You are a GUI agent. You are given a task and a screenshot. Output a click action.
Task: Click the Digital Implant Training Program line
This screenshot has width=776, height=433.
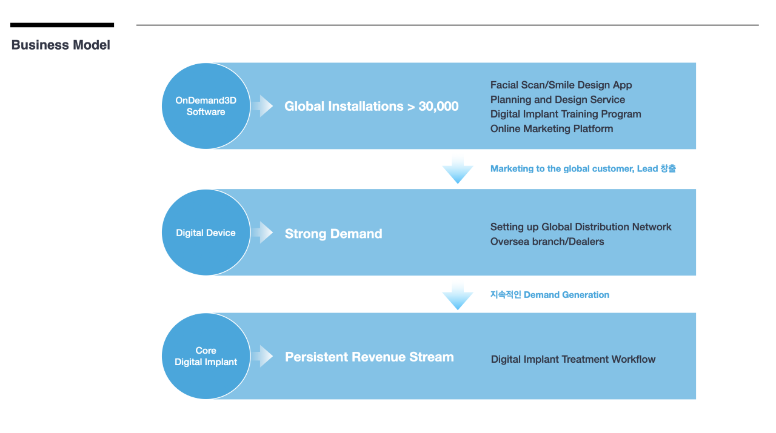566,114
